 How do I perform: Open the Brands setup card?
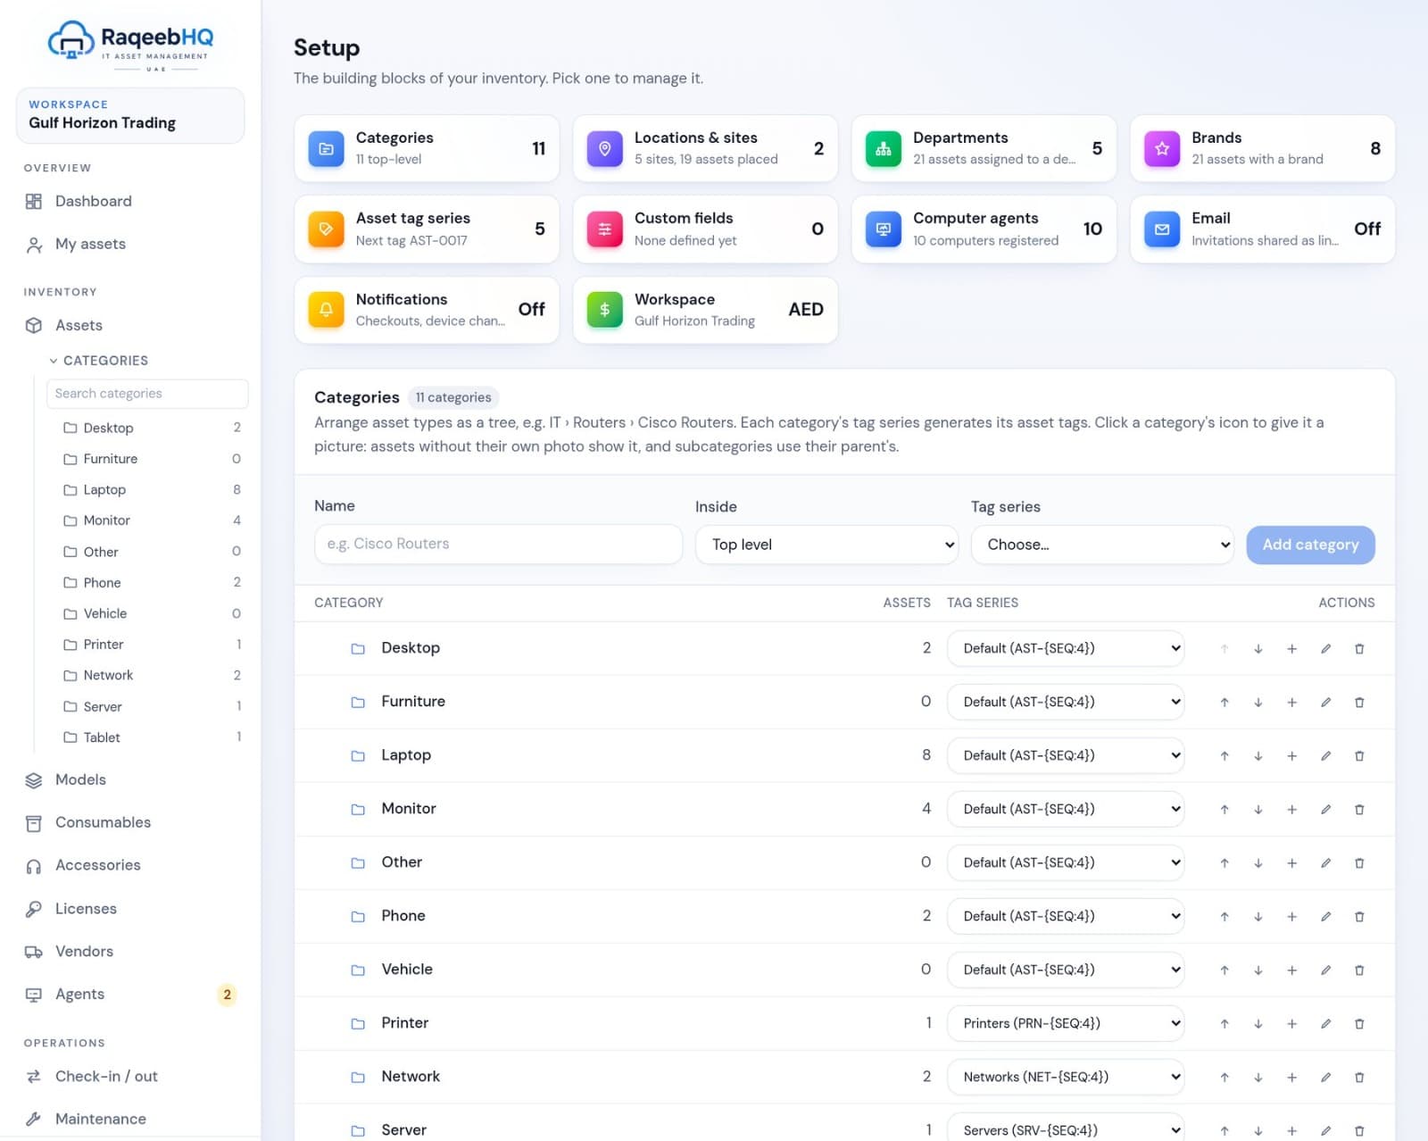tap(1262, 148)
